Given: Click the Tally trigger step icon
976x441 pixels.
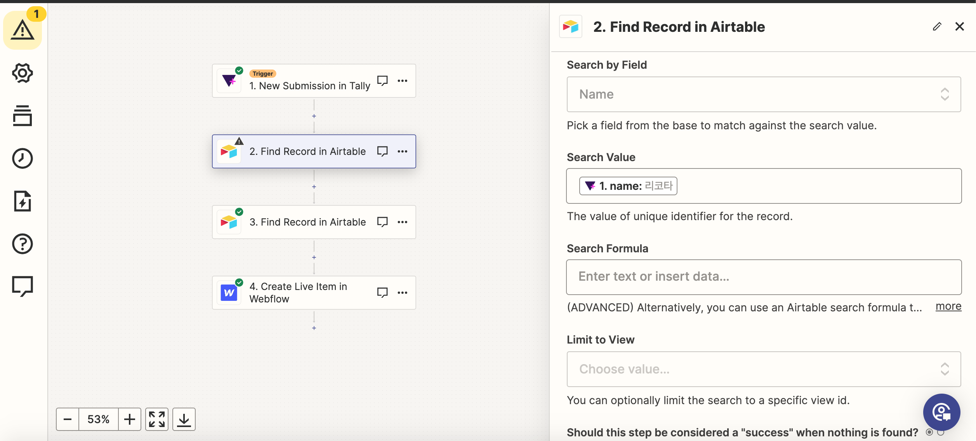Looking at the screenshot, I should [x=230, y=80].
